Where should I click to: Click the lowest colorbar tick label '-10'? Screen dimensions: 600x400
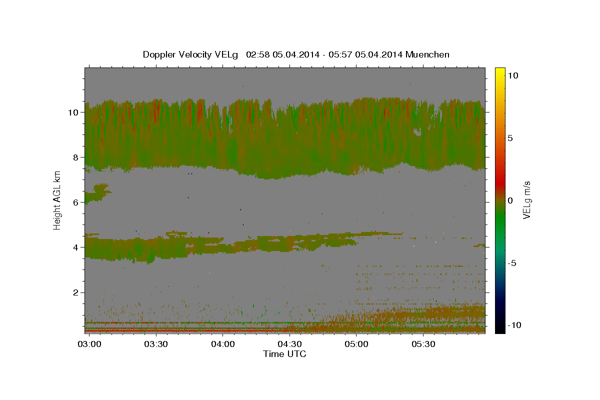pyautogui.click(x=514, y=325)
